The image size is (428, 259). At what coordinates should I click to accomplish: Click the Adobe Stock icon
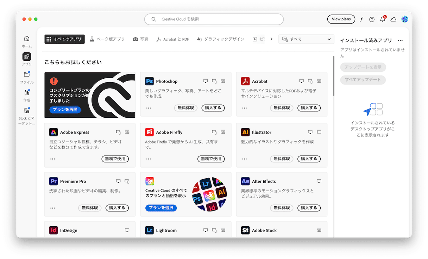pyautogui.click(x=245, y=230)
